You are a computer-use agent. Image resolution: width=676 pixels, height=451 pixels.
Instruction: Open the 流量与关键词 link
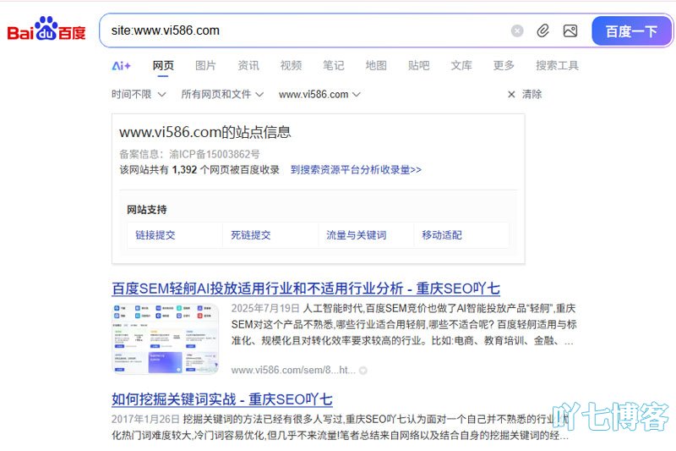[356, 235]
